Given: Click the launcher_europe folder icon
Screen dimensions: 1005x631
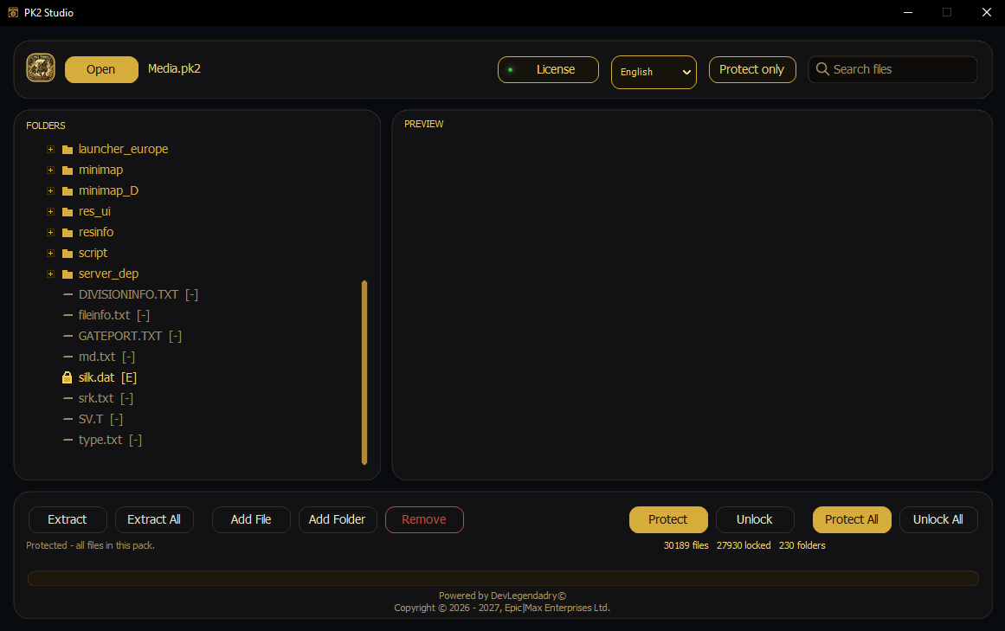Looking at the screenshot, I should (x=68, y=149).
